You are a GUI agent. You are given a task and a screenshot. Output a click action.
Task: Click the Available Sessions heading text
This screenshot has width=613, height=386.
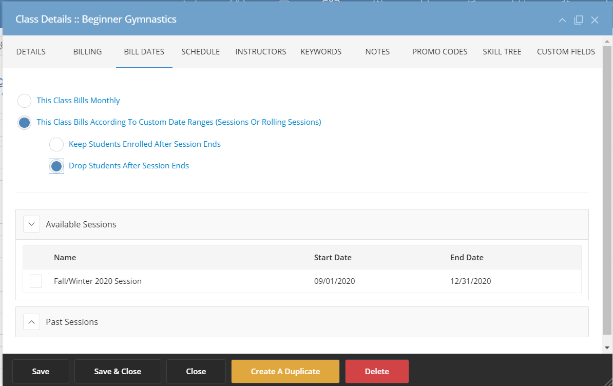tap(81, 224)
